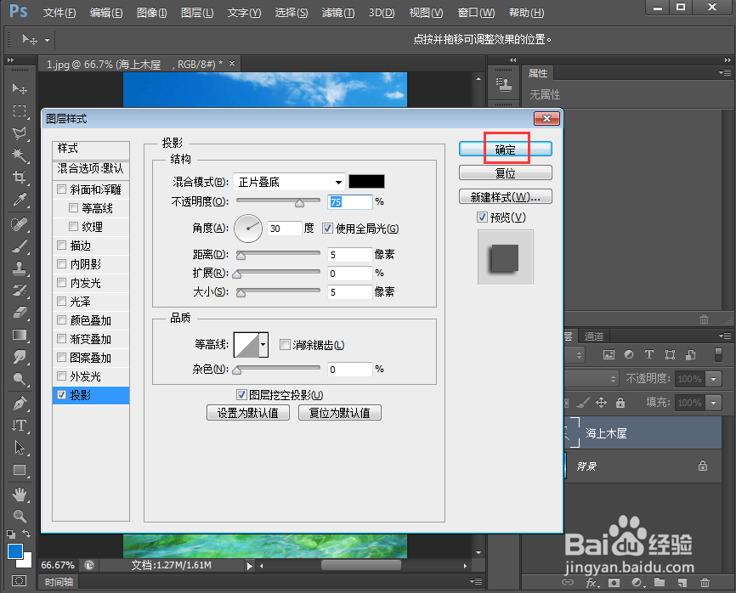Select the Pen tool
The height and width of the screenshot is (593, 736).
[x=20, y=404]
